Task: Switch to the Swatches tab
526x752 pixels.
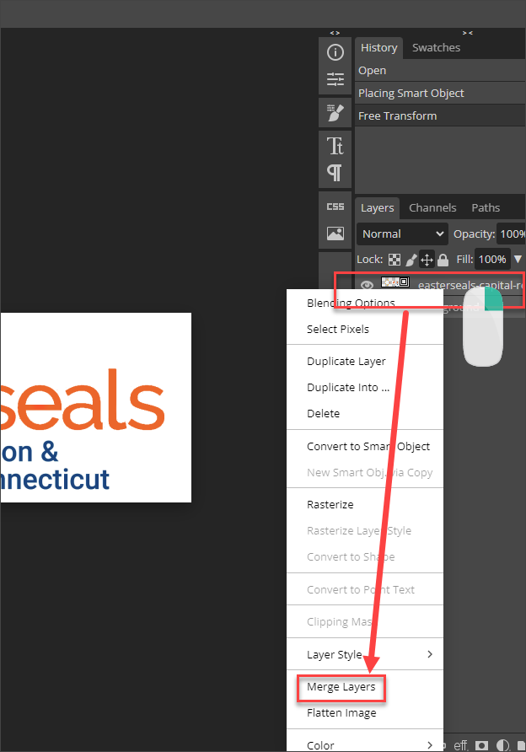Action: [436, 48]
